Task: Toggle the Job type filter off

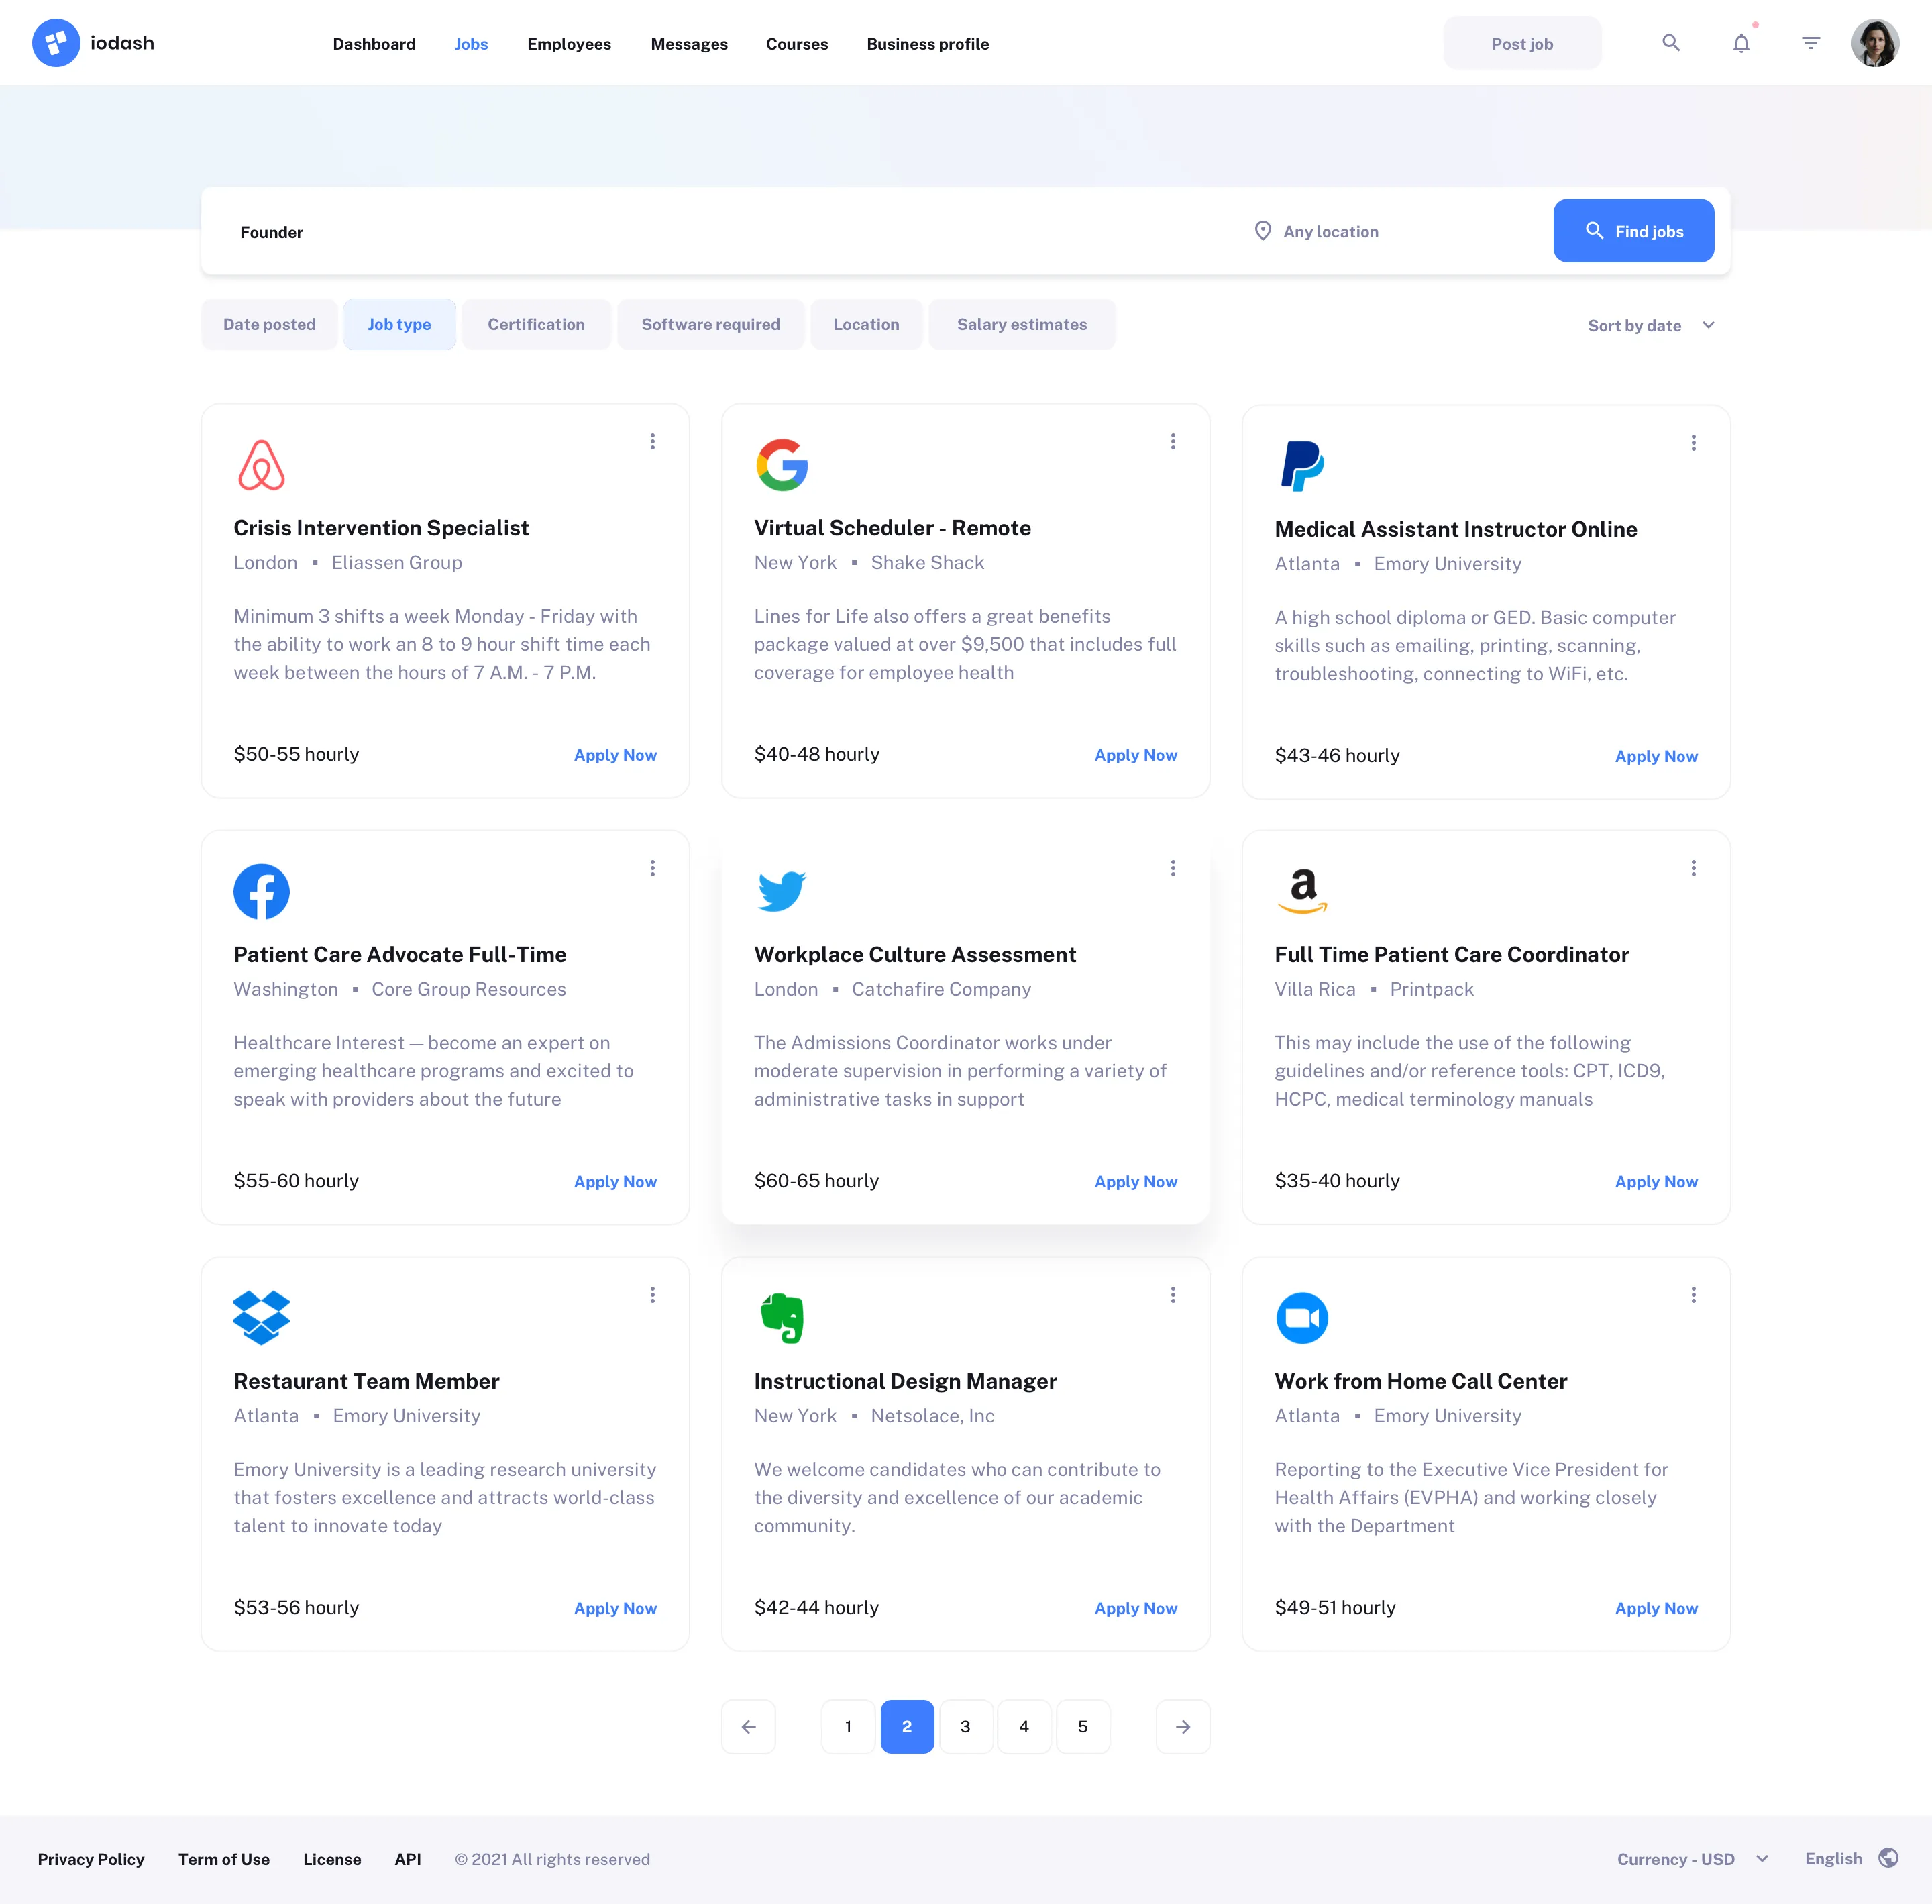Action: click(399, 324)
